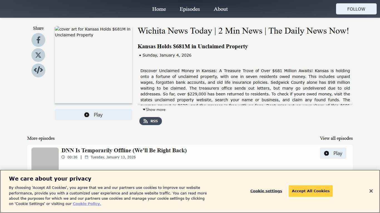Share the episode on Facebook
The width and height of the screenshot is (380, 213).
click(38, 40)
